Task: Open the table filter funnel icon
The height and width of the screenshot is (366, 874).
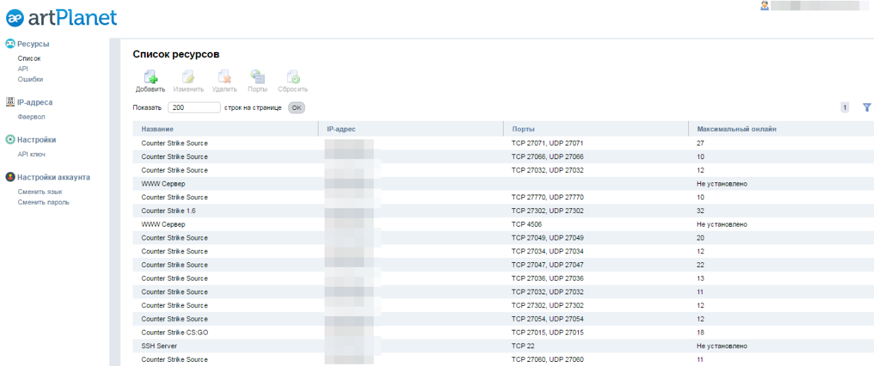Action: click(867, 107)
